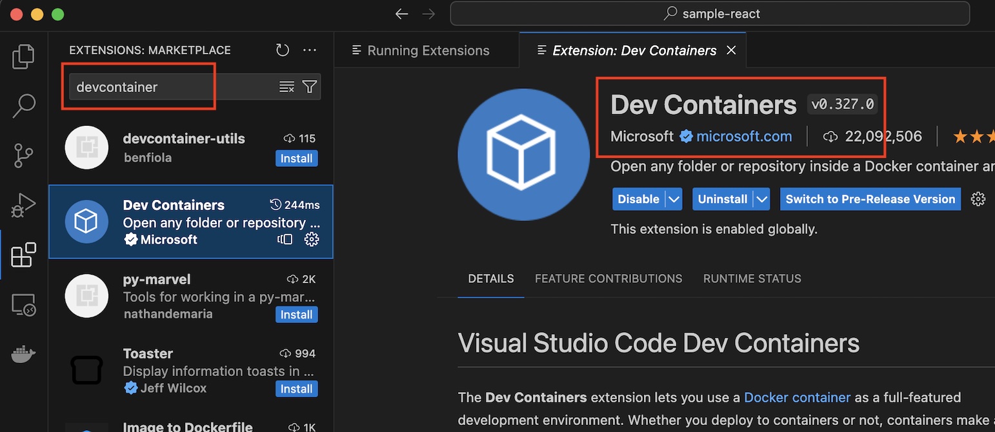Click the sample-react command center search bar
This screenshot has height=432, width=995.
point(710,14)
